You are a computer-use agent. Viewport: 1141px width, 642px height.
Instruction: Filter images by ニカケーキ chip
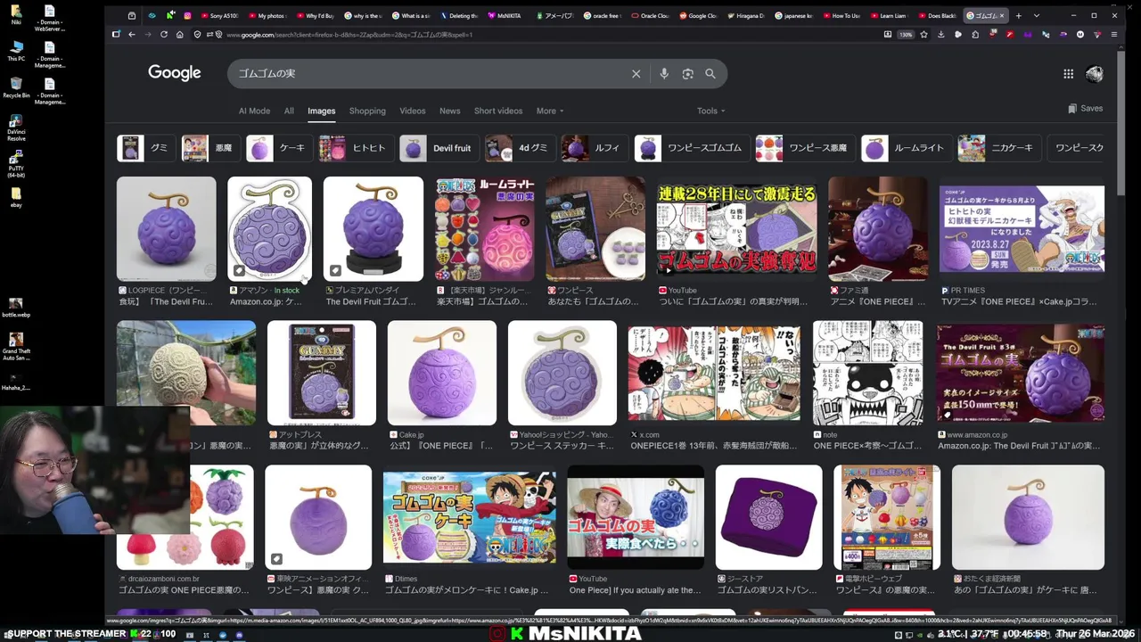click(x=997, y=148)
